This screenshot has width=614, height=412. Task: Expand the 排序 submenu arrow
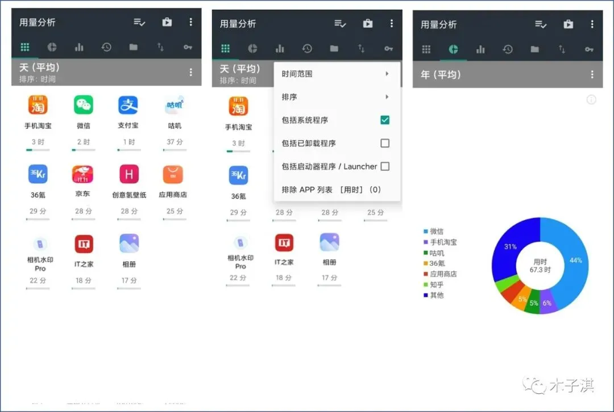tap(387, 96)
